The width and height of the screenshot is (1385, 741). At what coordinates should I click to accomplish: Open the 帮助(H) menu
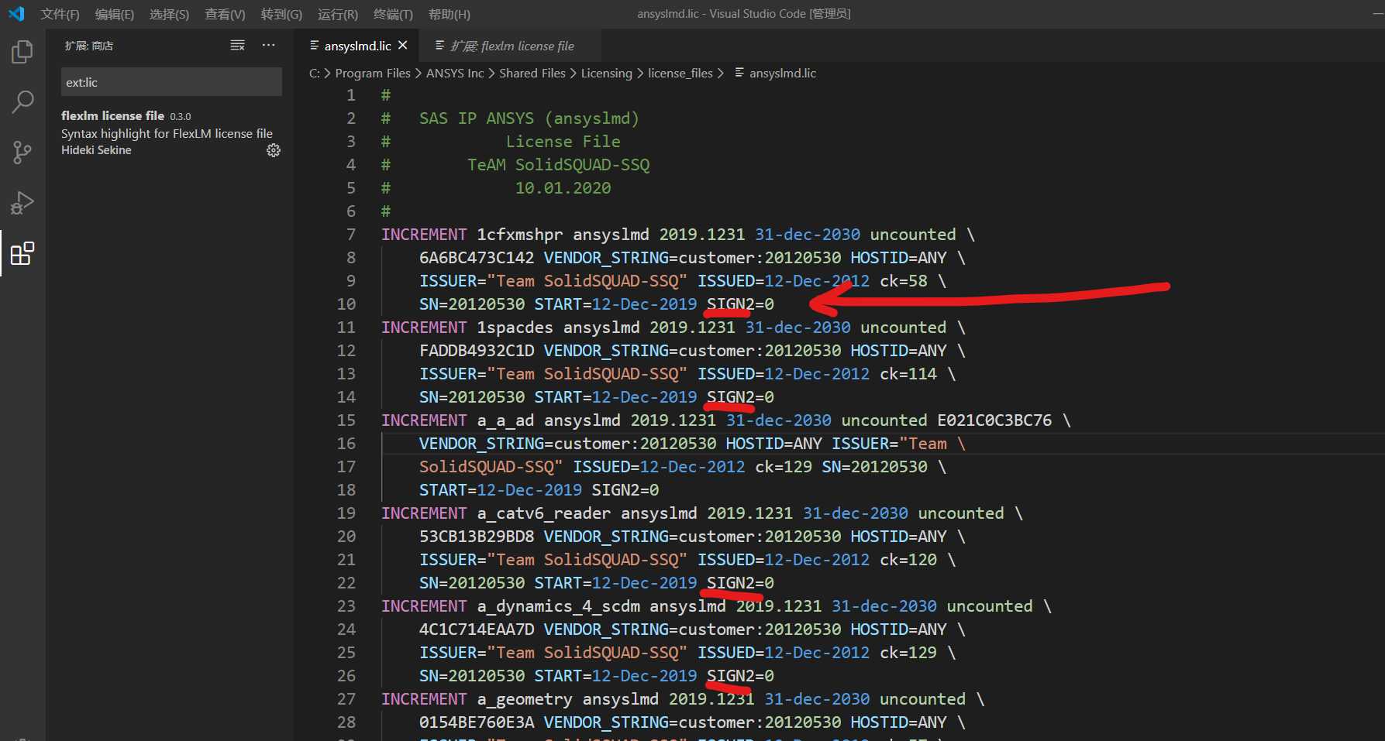coord(450,14)
